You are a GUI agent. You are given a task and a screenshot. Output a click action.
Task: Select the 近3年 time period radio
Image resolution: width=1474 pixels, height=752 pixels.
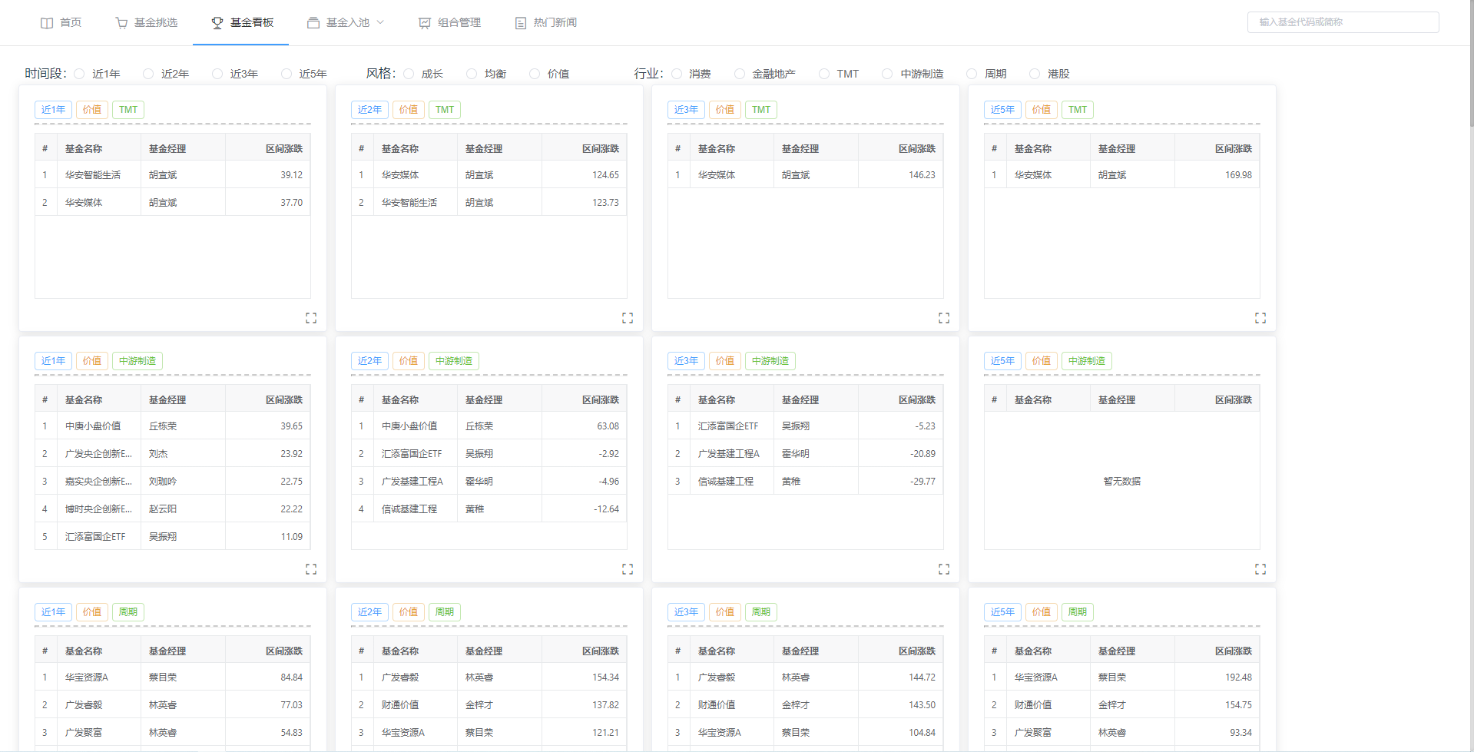point(217,74)
